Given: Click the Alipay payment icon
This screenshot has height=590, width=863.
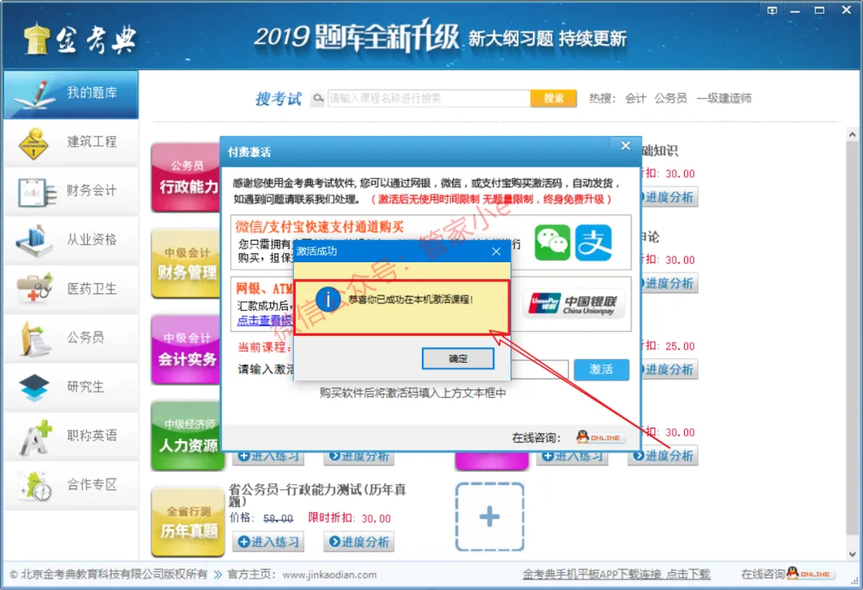Looking at the screenshot, I should [x=593, y=242].
